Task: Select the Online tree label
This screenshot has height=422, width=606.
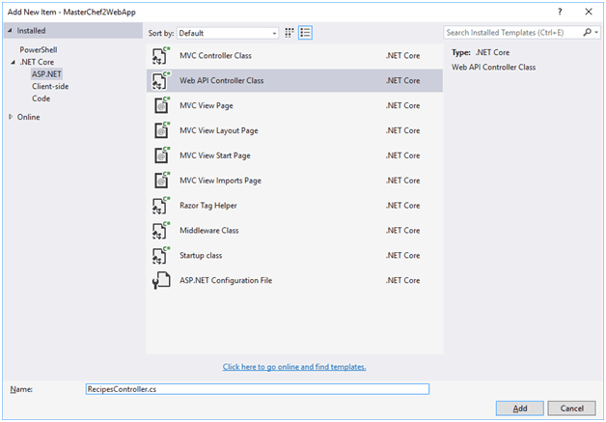Action: pos(28,117)
